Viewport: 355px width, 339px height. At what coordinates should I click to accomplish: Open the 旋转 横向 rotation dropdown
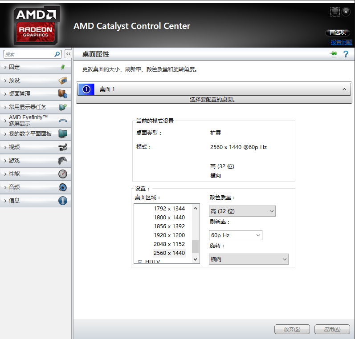[249, 259]
